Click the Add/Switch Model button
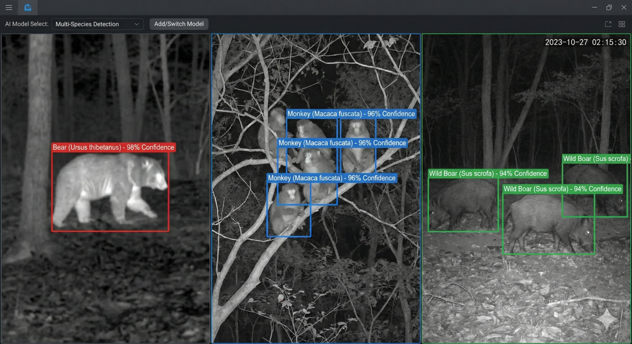Image resolution: width=632 pixels, height=344 pixels. 179,24
